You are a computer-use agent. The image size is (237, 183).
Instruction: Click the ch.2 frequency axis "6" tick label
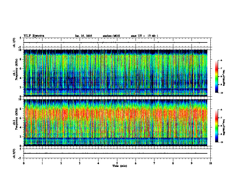21,118
